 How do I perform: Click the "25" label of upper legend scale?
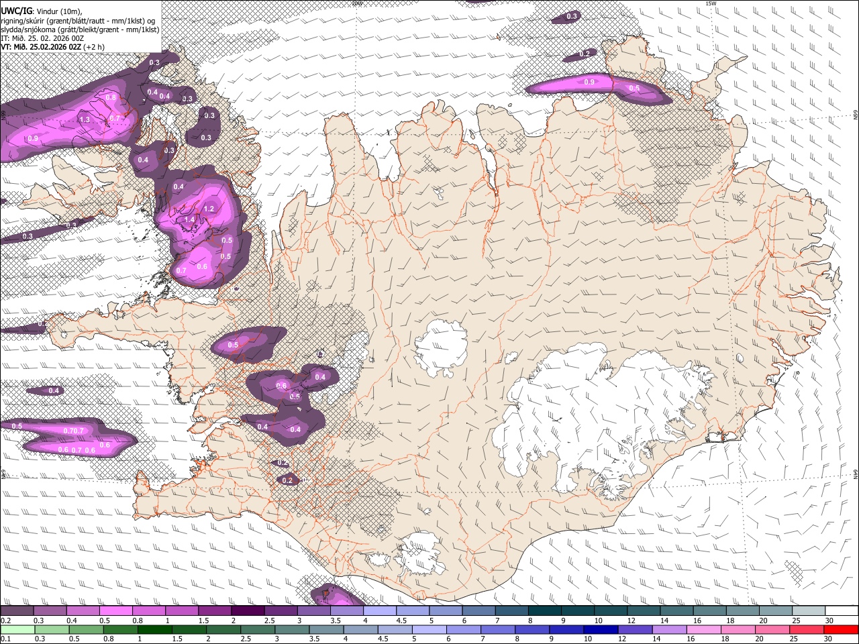tap(796, 621)
